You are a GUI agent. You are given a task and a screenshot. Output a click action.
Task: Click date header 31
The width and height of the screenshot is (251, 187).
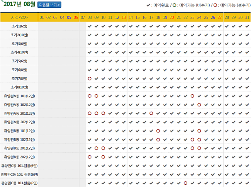[247, 17]
